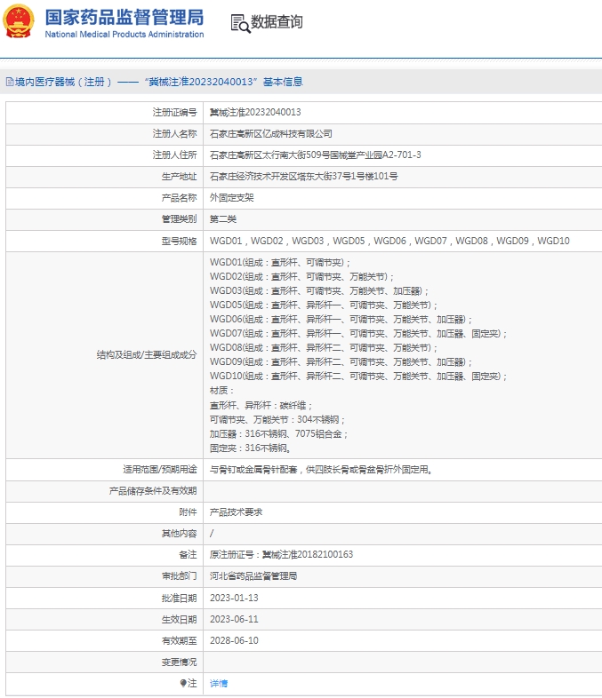Click the 注册证编号 label
This screenshot has height=698, width=602.
coord(174,112)
